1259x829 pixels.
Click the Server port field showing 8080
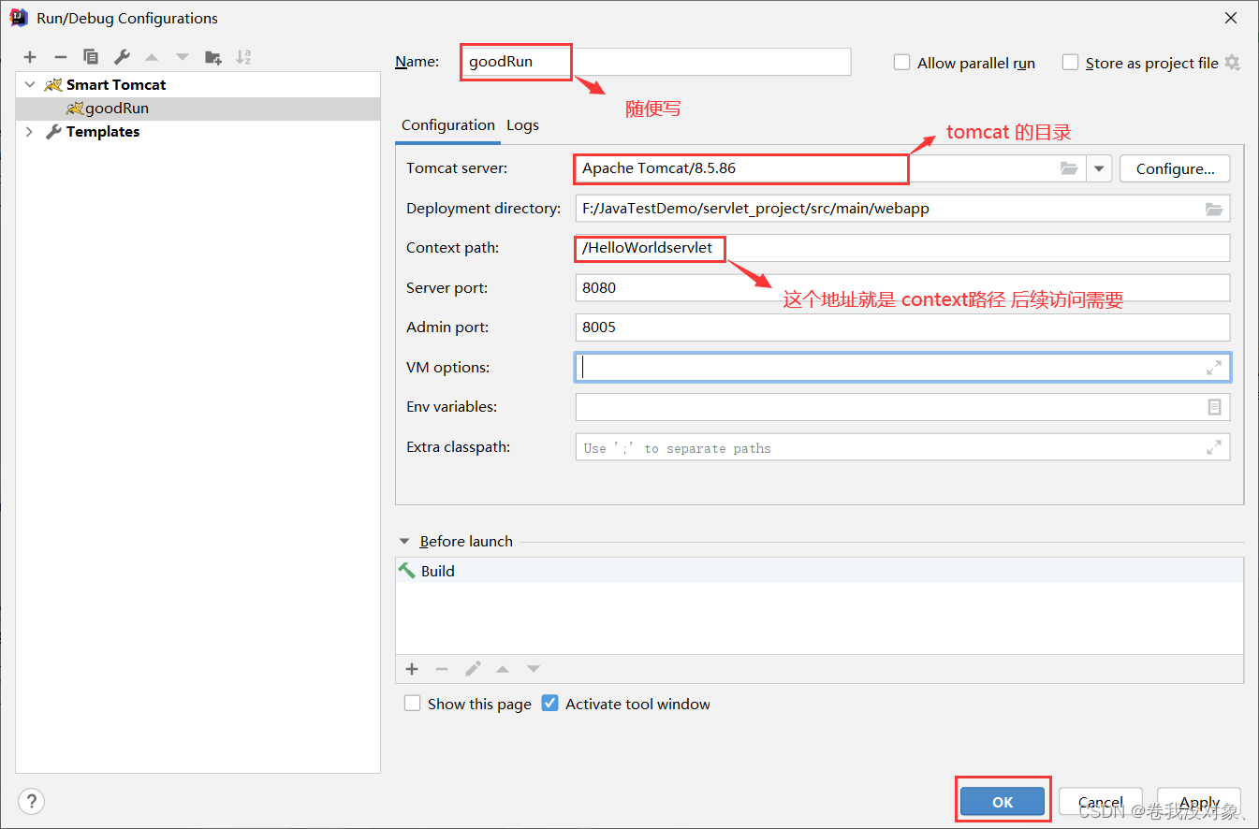tap(902, 288)
